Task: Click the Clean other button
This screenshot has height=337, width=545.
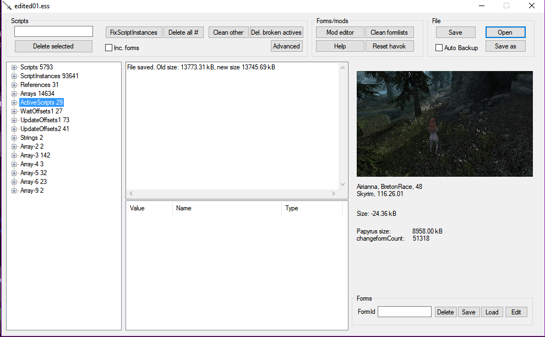Action: click(228, 32)
